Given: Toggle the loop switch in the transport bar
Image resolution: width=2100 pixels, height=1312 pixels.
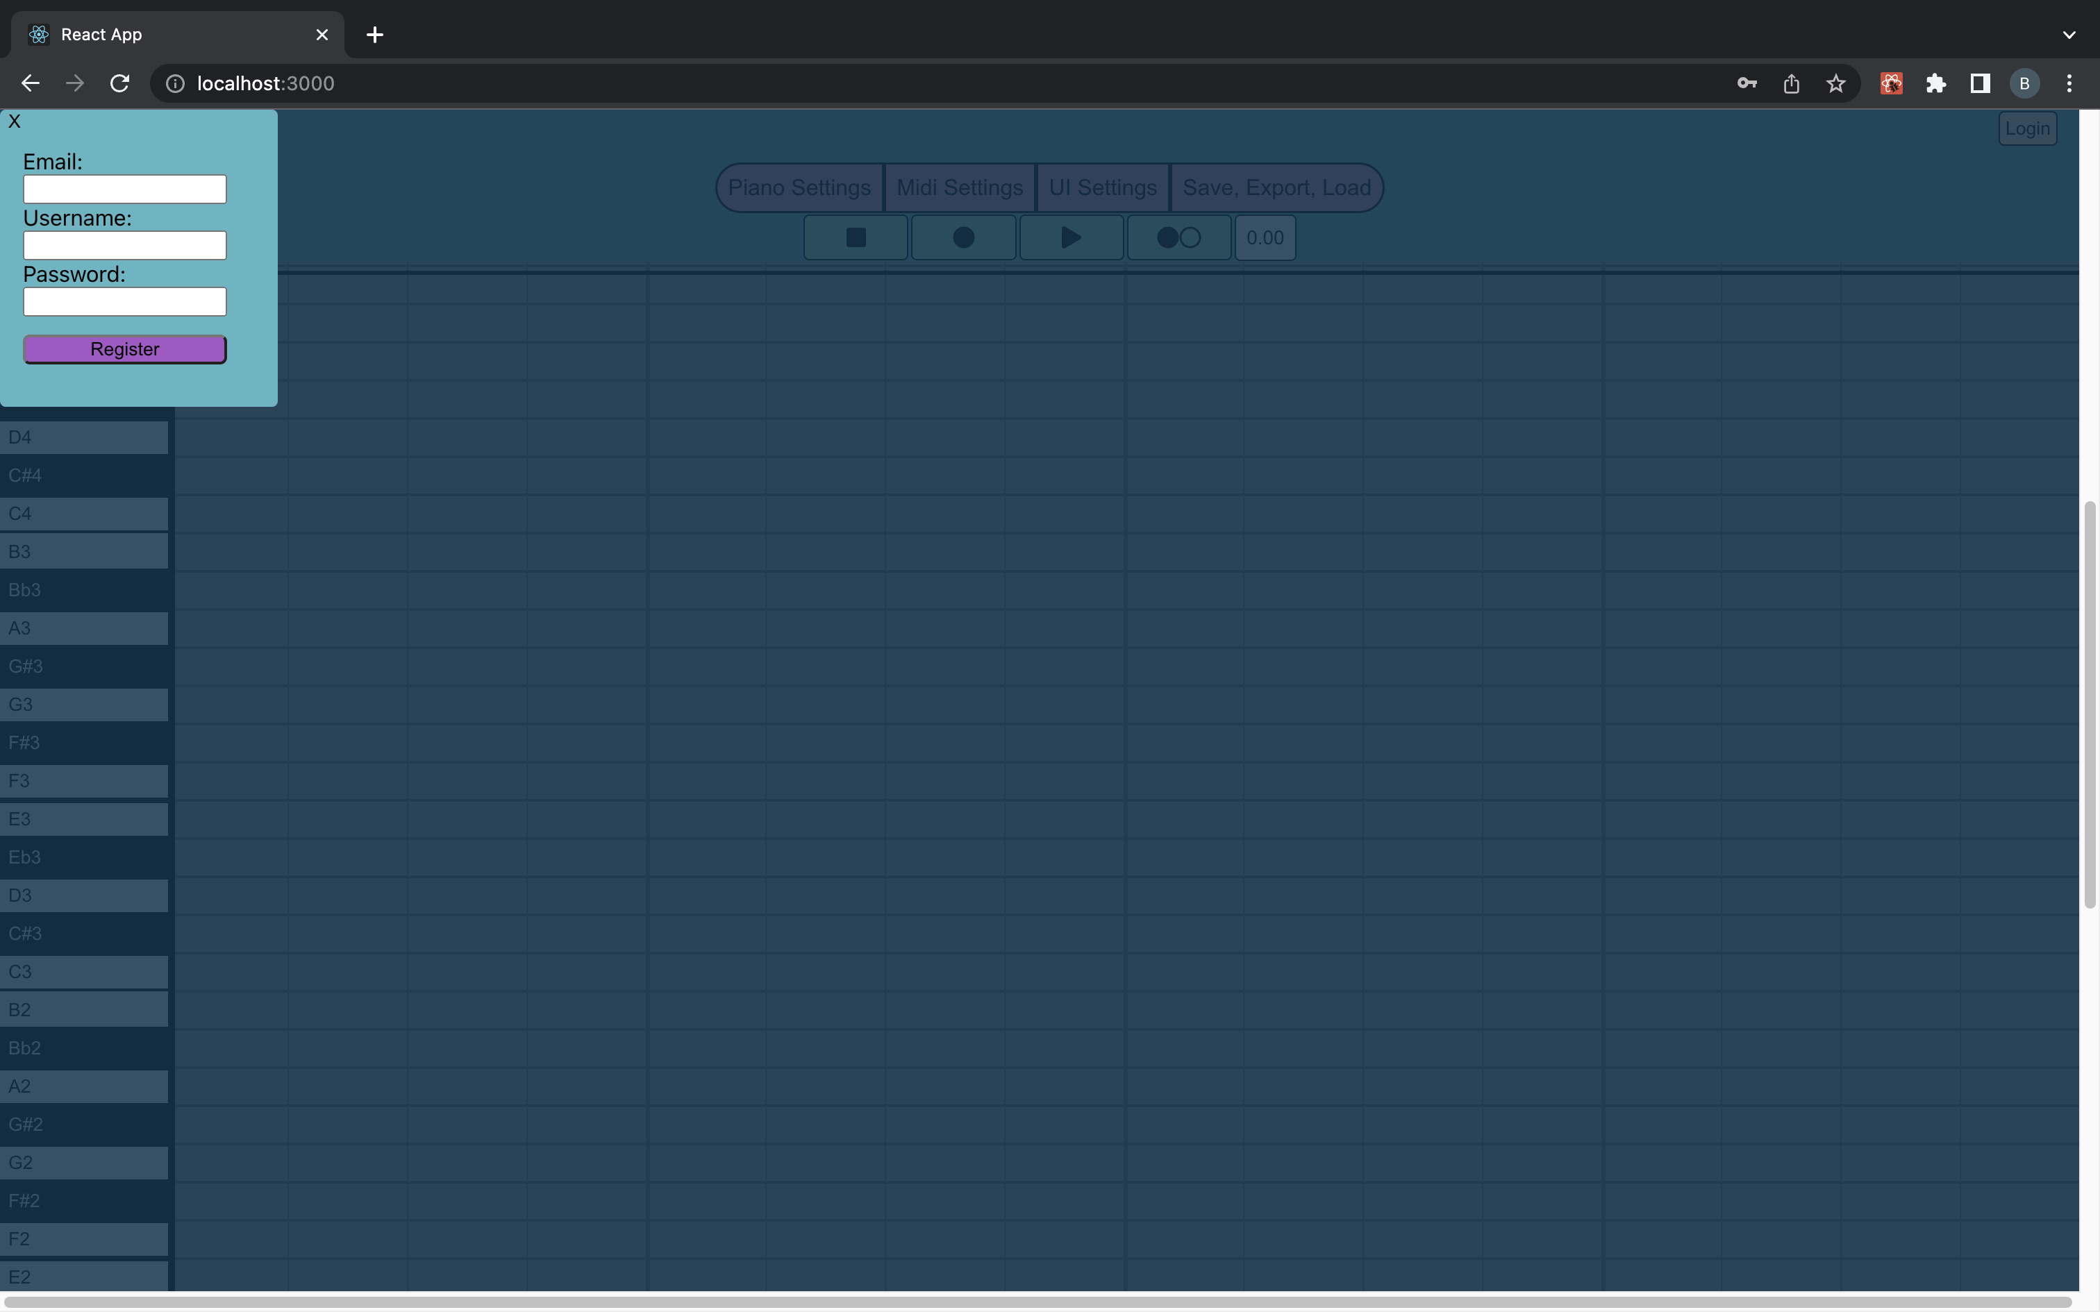Looking at the screenshot, I should pos(1178,237).
